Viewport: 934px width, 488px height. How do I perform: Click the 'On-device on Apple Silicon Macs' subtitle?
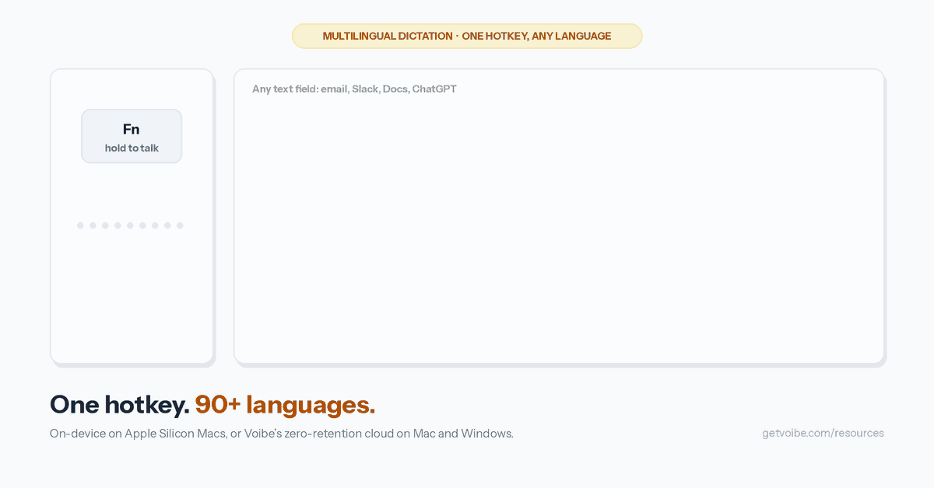click(x=282, y=433)
